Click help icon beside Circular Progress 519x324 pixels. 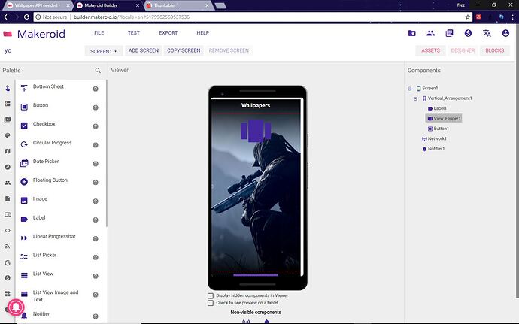(96, 145)
